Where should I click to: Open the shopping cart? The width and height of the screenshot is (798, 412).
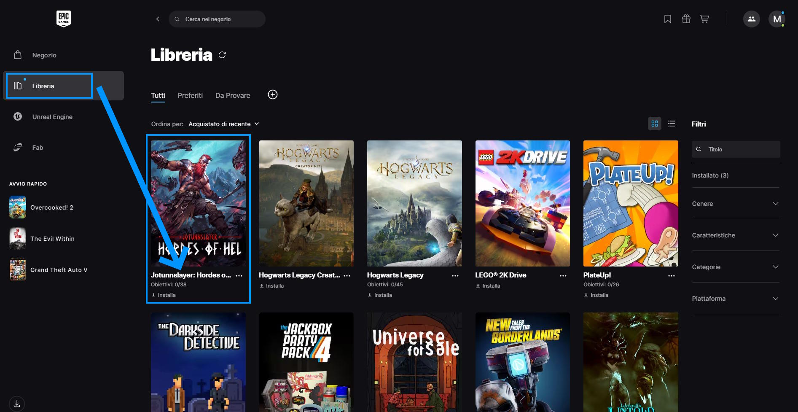704,19
